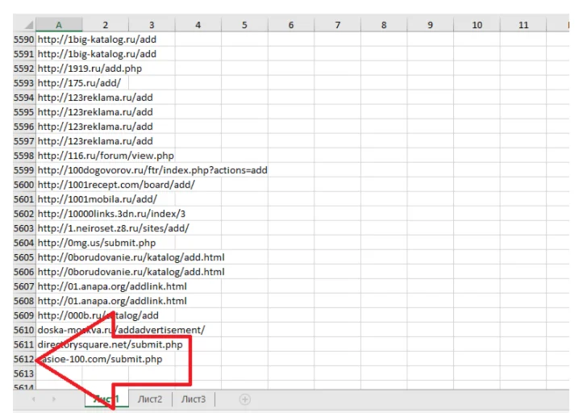Select row 5596 header

24,127
